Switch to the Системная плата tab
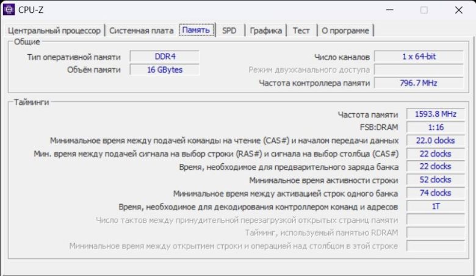The height and width of the screenshot is (276, 476). click(x=141, y=30)
